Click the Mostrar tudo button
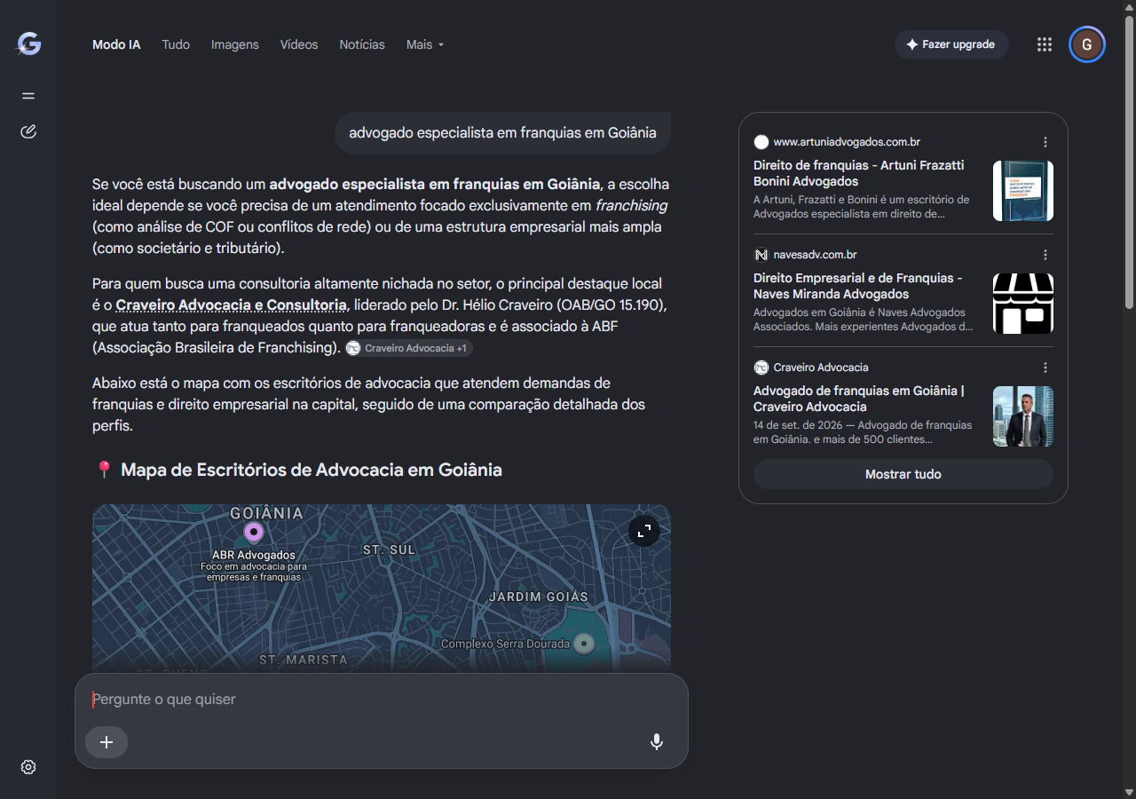 903,474
